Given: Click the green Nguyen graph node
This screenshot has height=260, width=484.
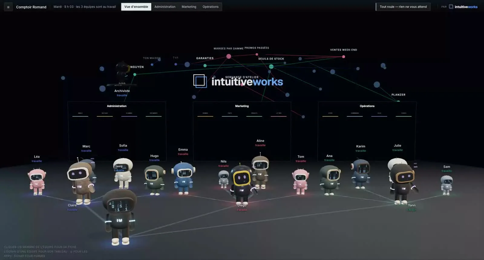Looking at the screenshot, I should [x=135, y=74].
